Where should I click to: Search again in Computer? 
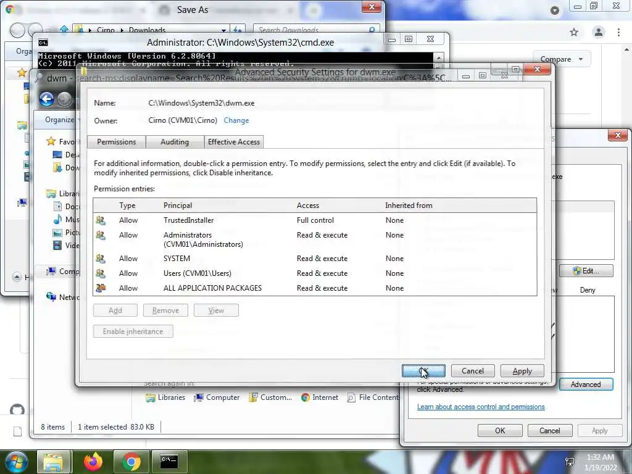click(217, 397)
